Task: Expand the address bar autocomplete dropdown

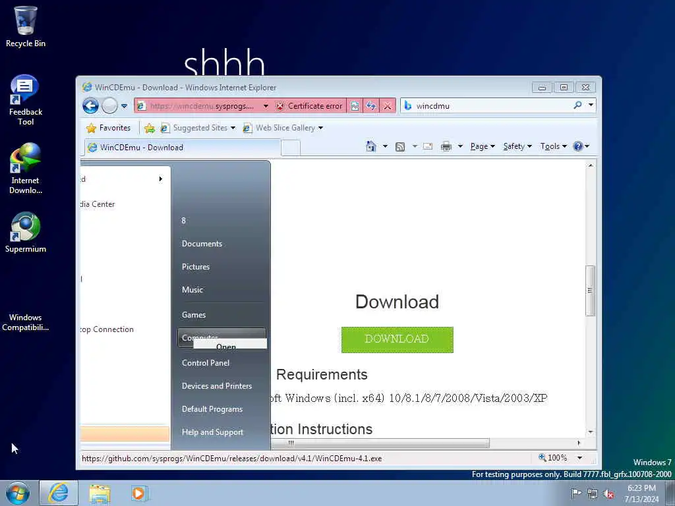Action: (266, 106)
